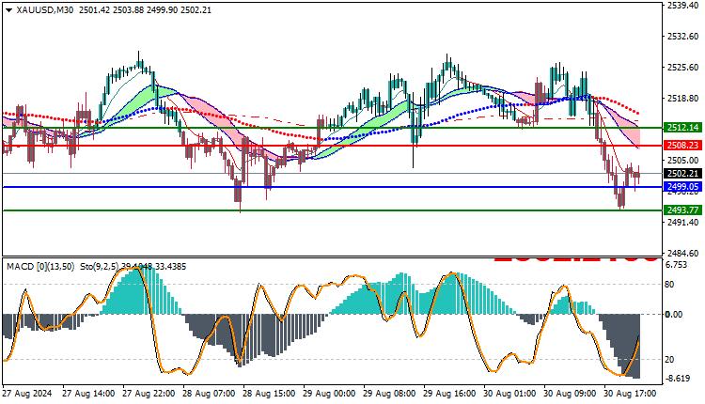Viewport: 705px width, 404px height.
Task: Click the 2539.40 price scale value
Action: click(x=683, y=6)
